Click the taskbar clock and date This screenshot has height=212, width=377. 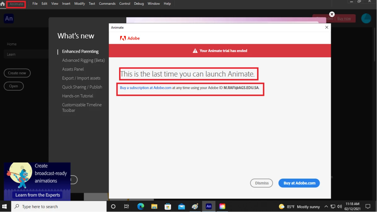pyautogui.click(x=352, y=206)
